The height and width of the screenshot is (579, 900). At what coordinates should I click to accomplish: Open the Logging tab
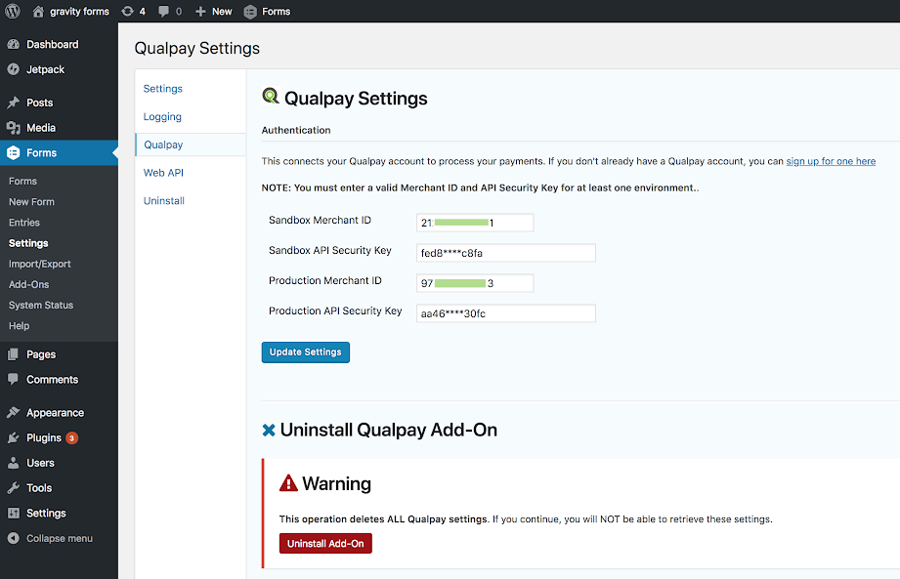click(x=162, y=117)
